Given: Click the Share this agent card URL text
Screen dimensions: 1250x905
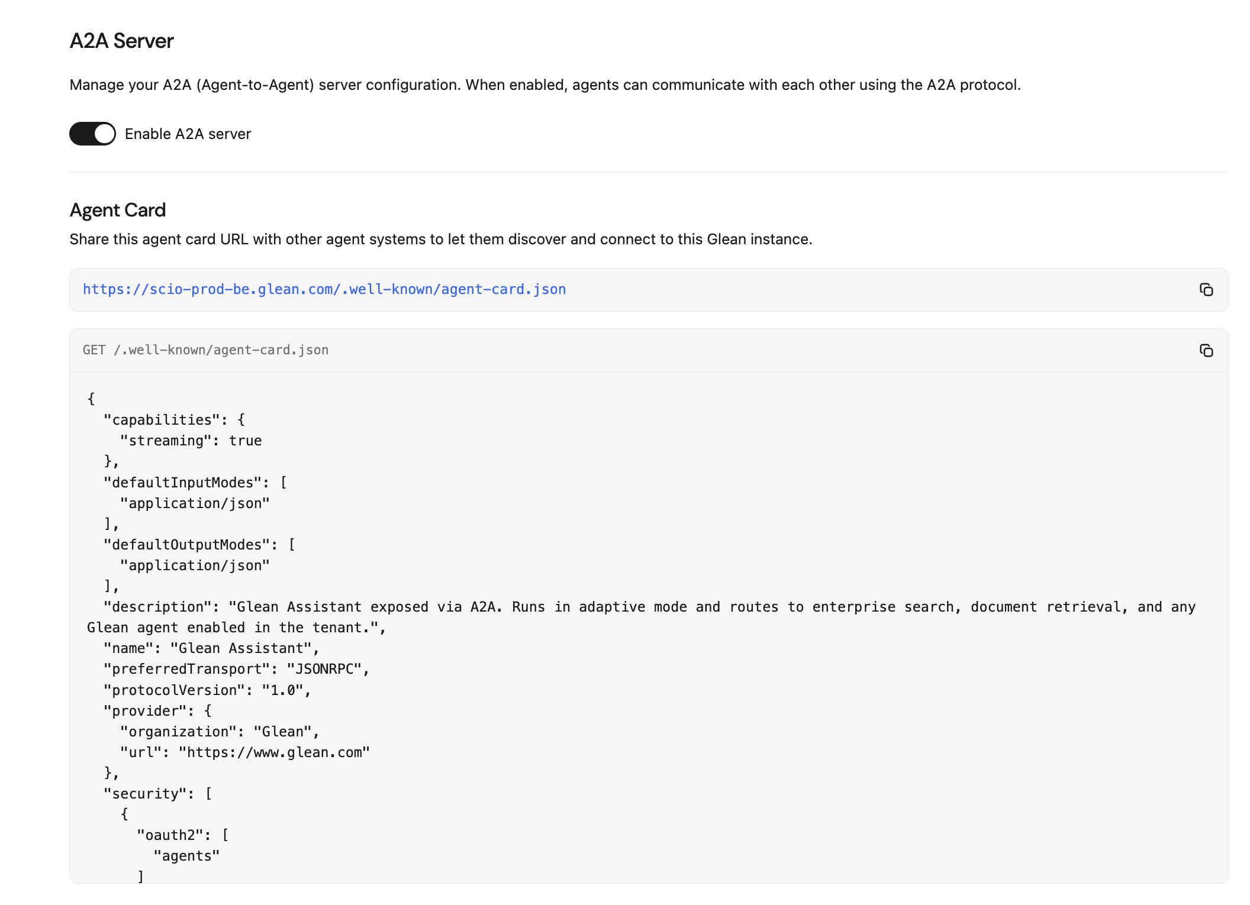Looking at the screenshot, I should click(441, 240).
